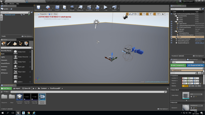Select the Geometry Editing mode icon
This screenshot has height=115, width=205.
(26, 44)
